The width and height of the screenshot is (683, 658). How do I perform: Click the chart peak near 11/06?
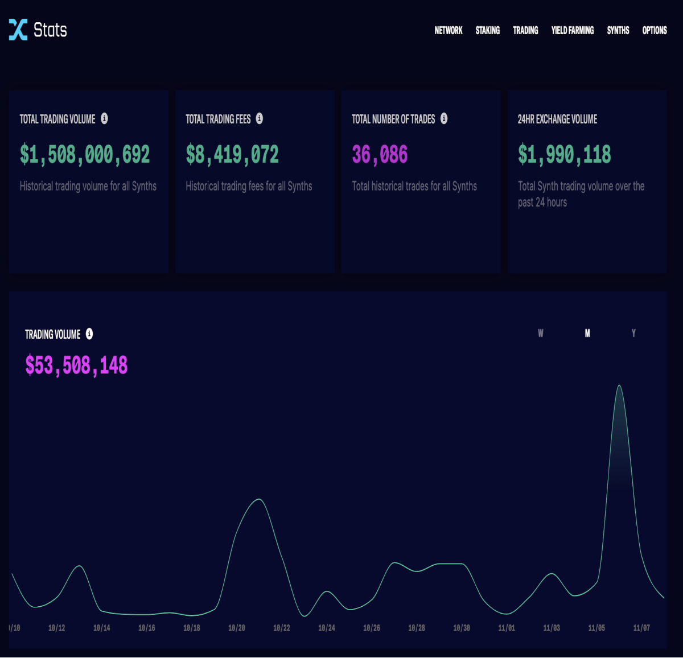[619, 386]
